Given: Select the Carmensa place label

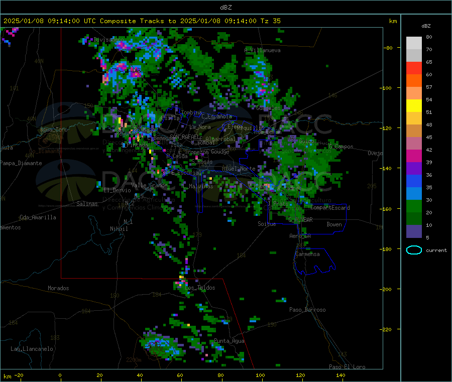Looking at the screenshot, I should [x=307, y=254].
